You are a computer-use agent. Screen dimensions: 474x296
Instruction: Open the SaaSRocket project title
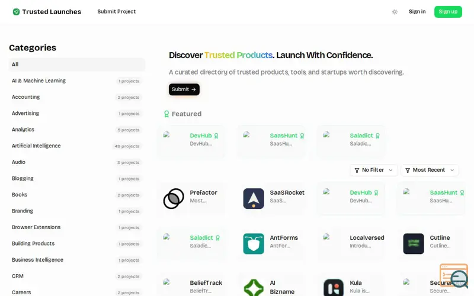[x=287, y=192]
